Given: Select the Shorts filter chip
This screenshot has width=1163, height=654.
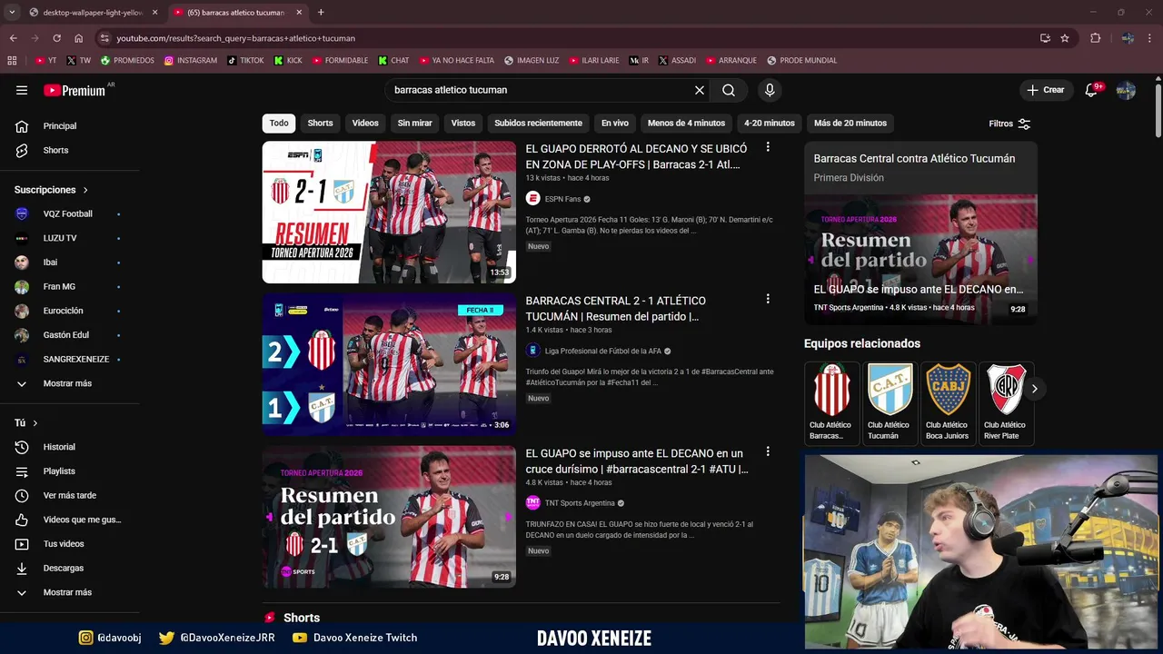Looking at the screenshot, I should pos(320,123).
